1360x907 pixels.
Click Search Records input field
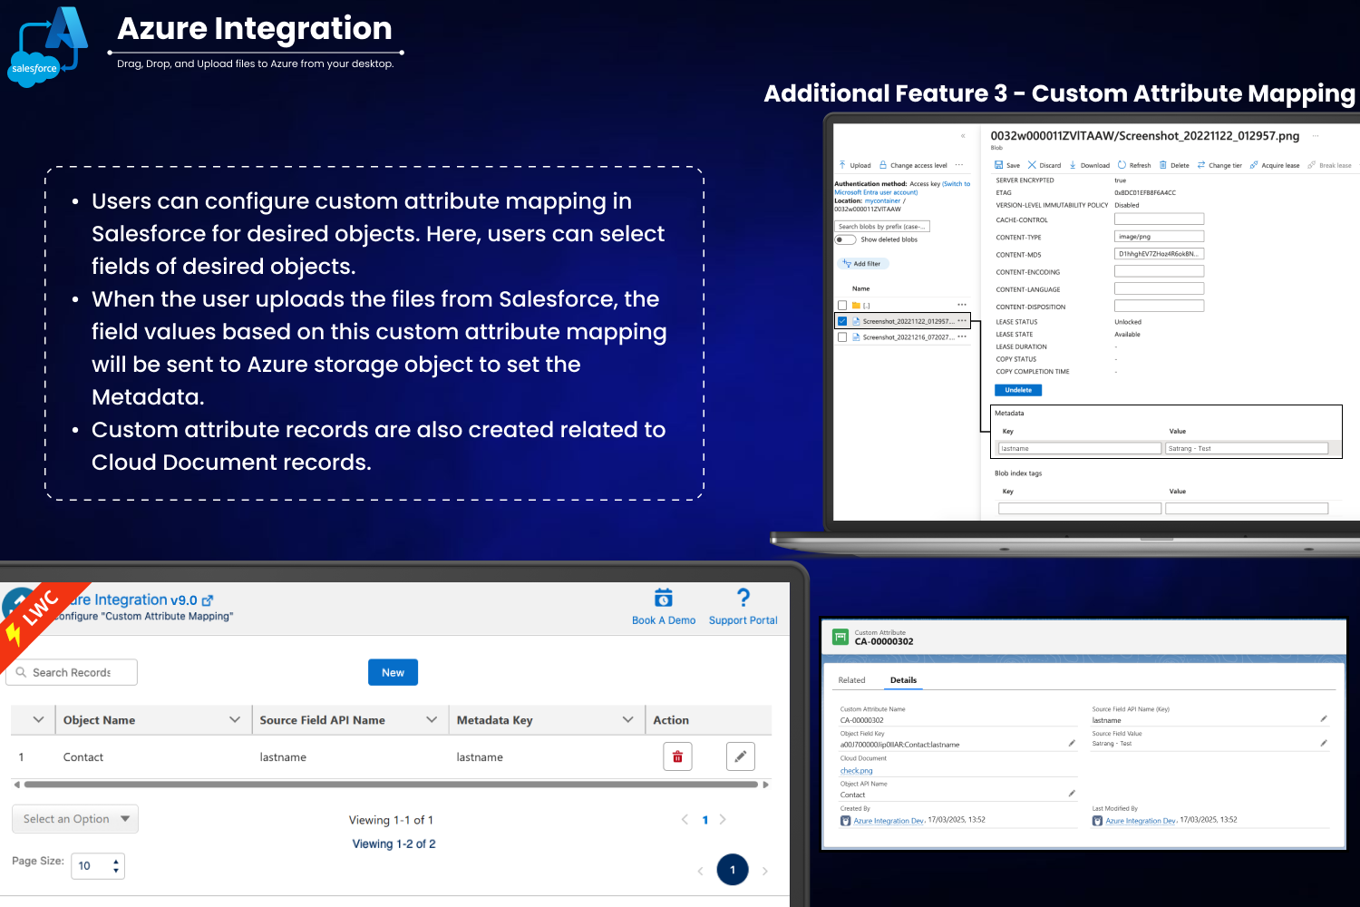click(72, 672)
